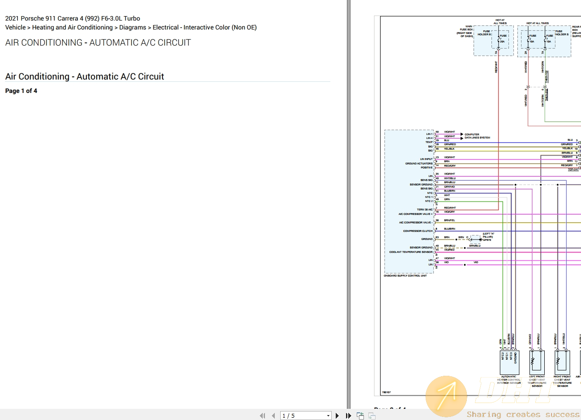
Task: Click the '(LEFT "A" PILLAR) GP670' ground label
Action: tap(488, 237)
